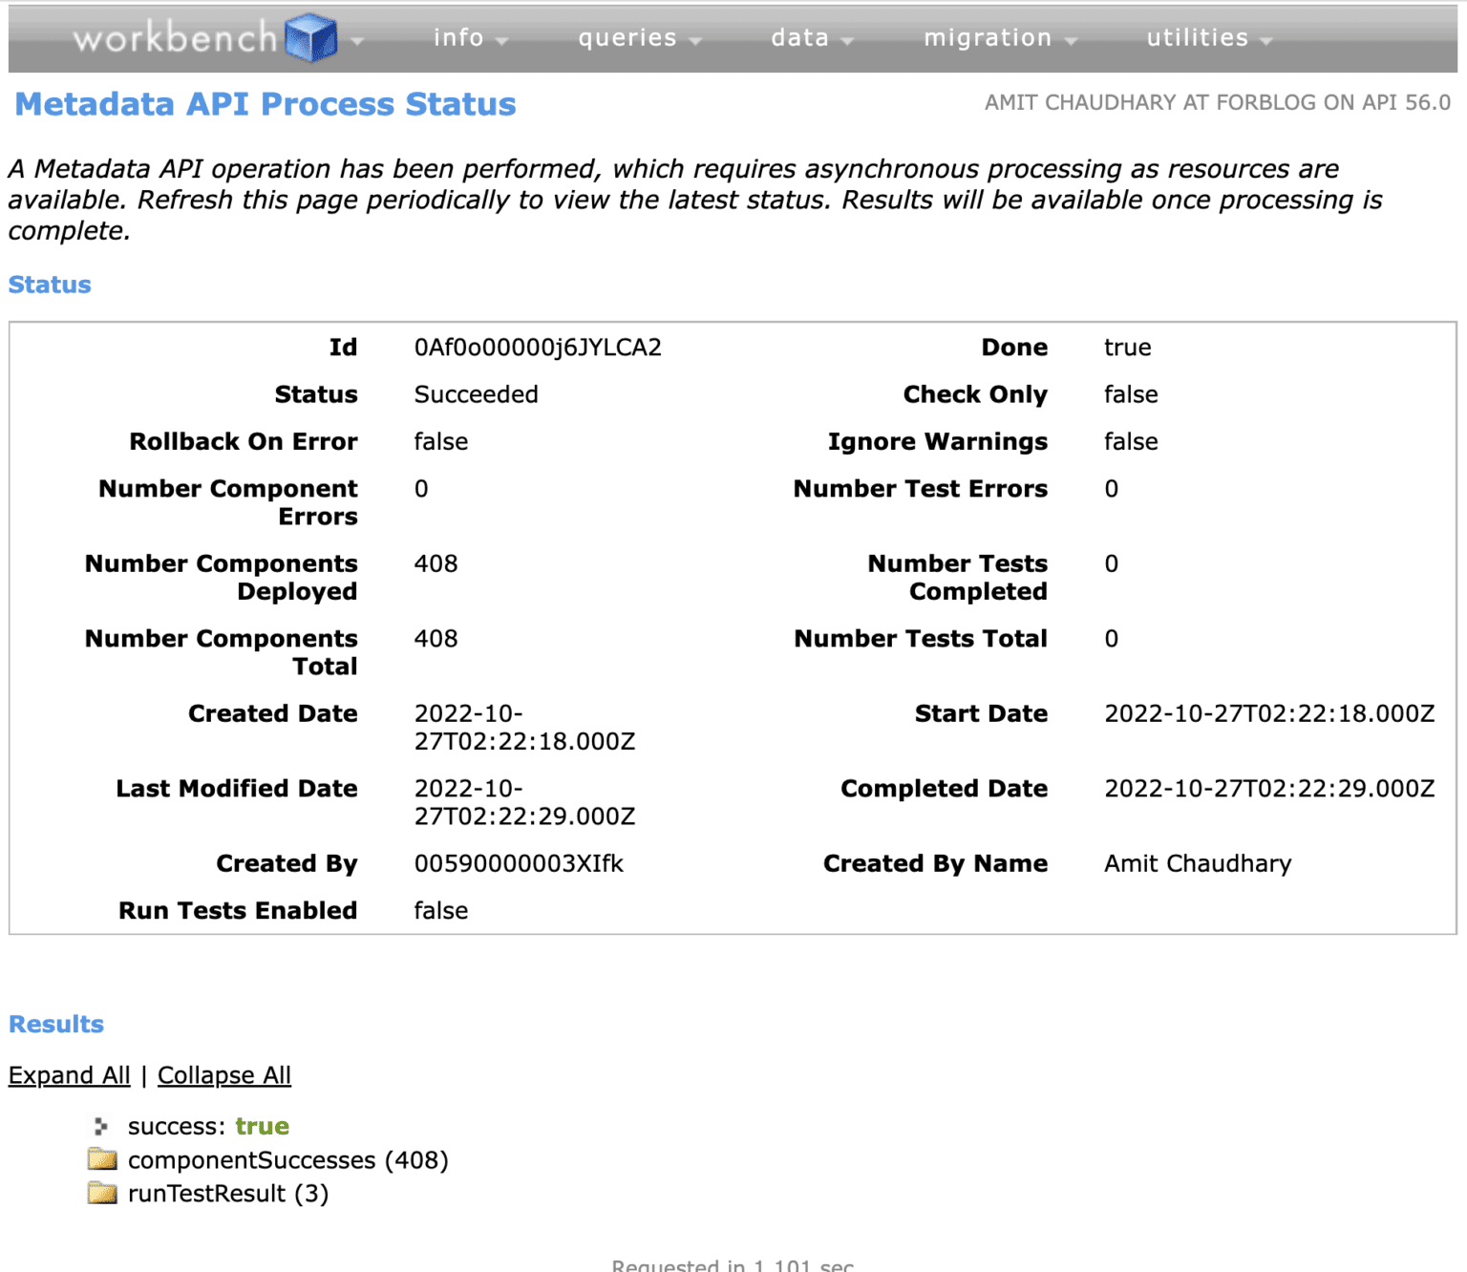
Task: Open the componentSuccesses (408) tree node
Action: [287, 1160]
